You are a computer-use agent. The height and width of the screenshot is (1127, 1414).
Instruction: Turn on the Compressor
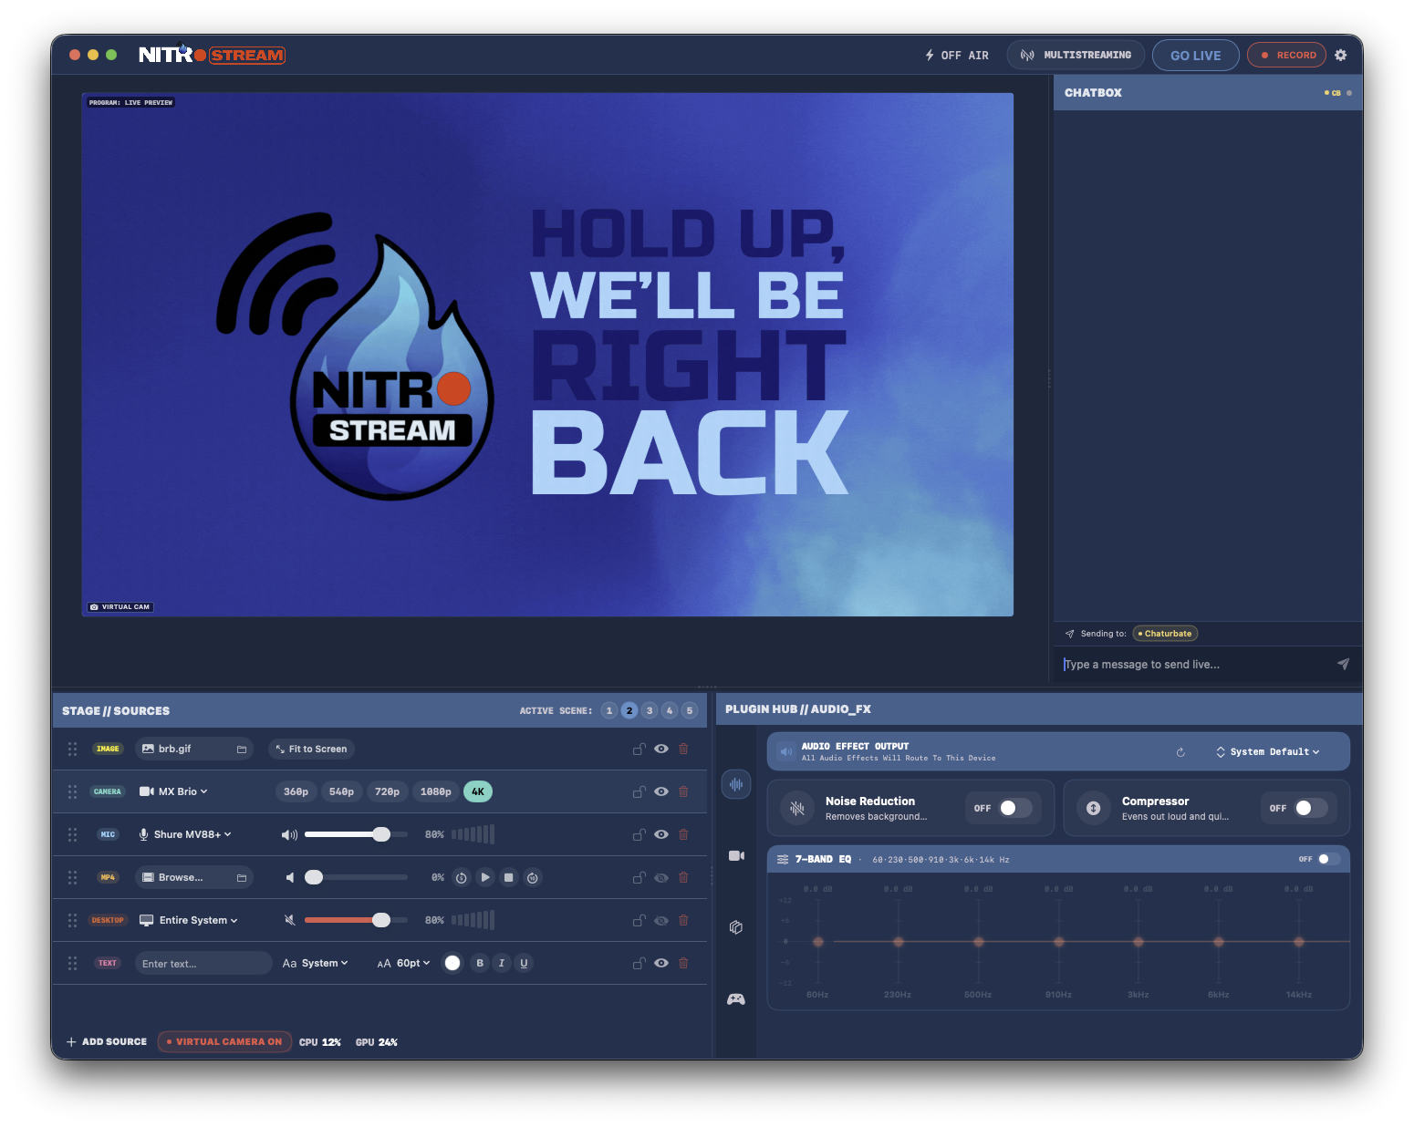point(1311,808)
